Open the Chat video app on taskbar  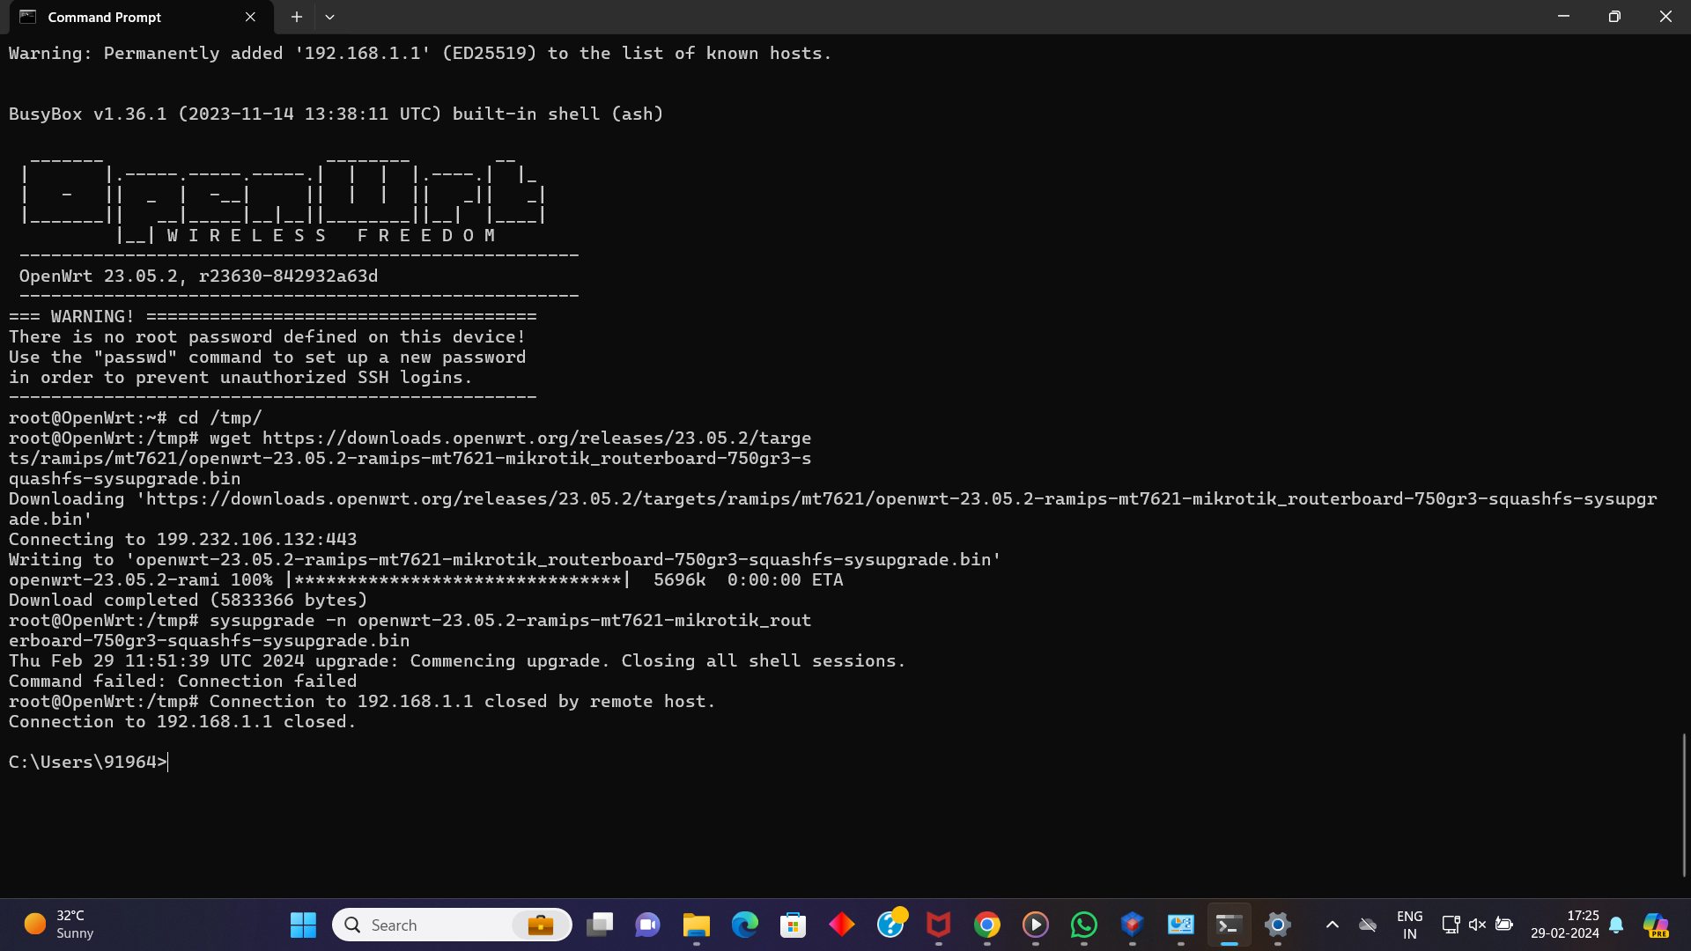click(647, 925)
